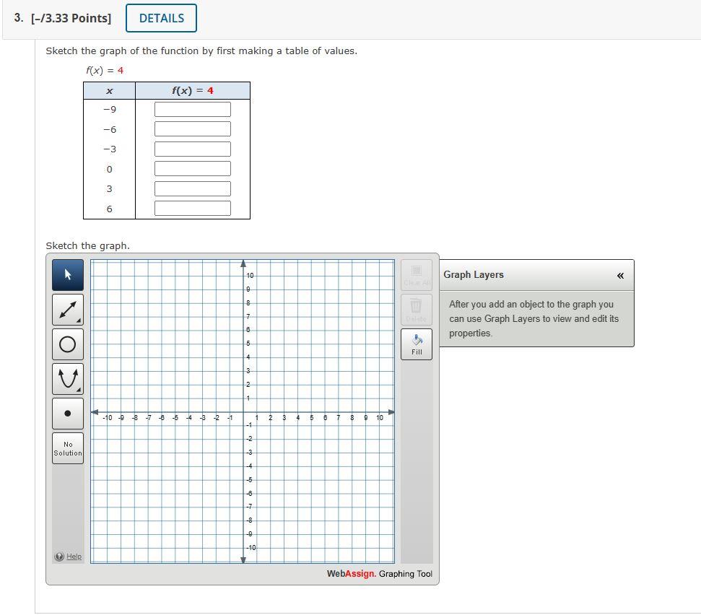This screenshot has height=615, width=701.
Task: Open the DETAILS dialog
Action: pos(160,18)
